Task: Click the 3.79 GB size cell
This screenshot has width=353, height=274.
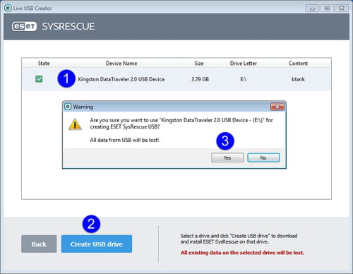Action: pos(200,79)
